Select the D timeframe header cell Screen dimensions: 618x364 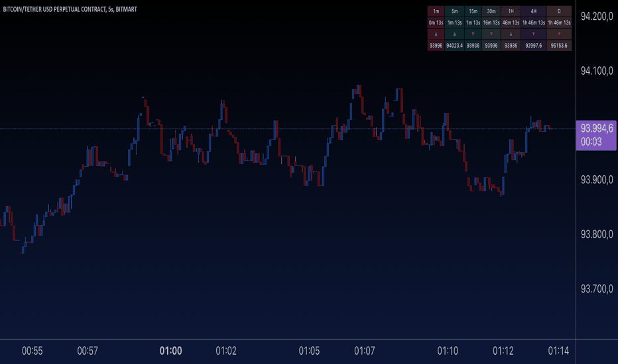coord(559,11)
